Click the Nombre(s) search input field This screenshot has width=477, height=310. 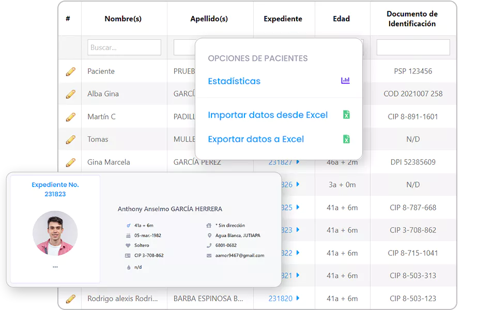coord(124,48)
